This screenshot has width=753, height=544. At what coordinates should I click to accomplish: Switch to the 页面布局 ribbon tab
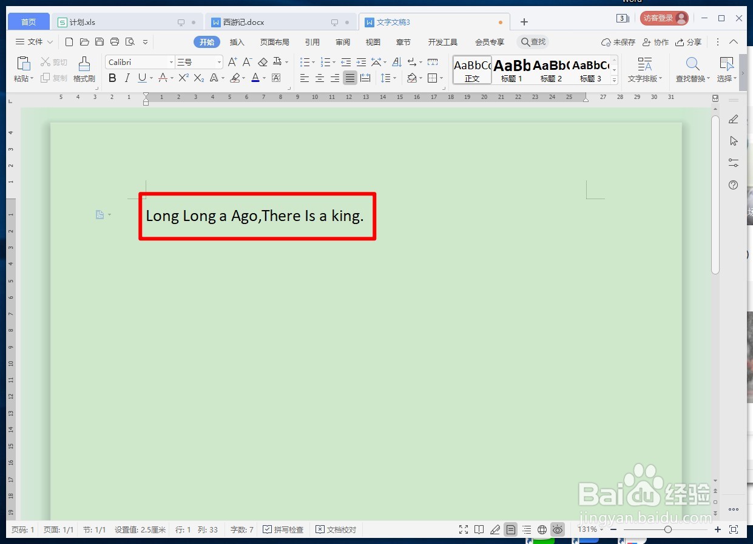pos(275,42)
